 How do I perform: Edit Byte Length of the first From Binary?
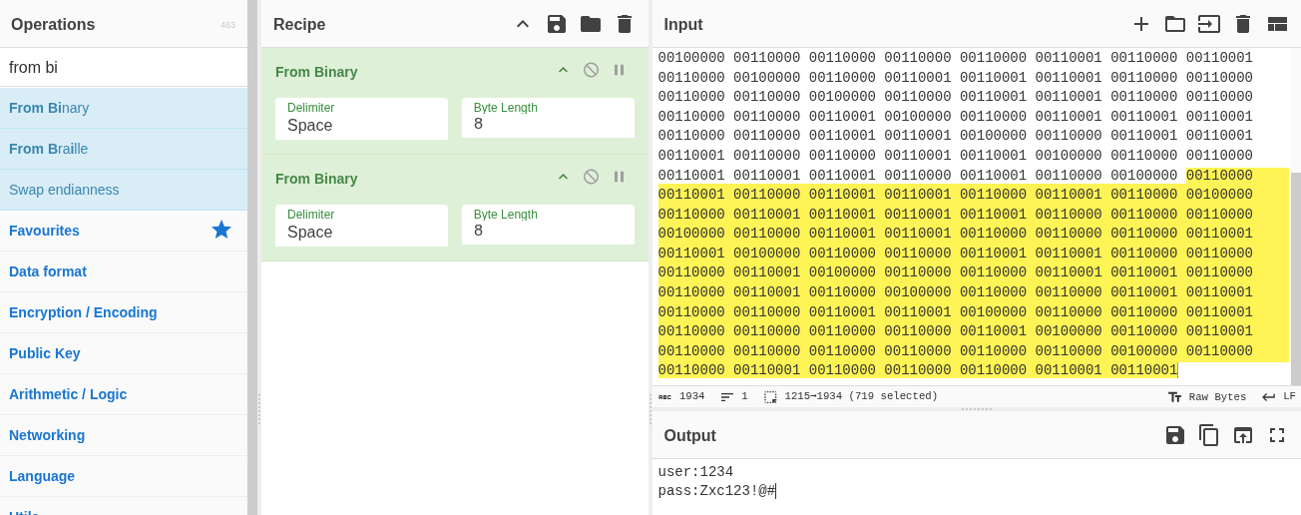point(548,119)
